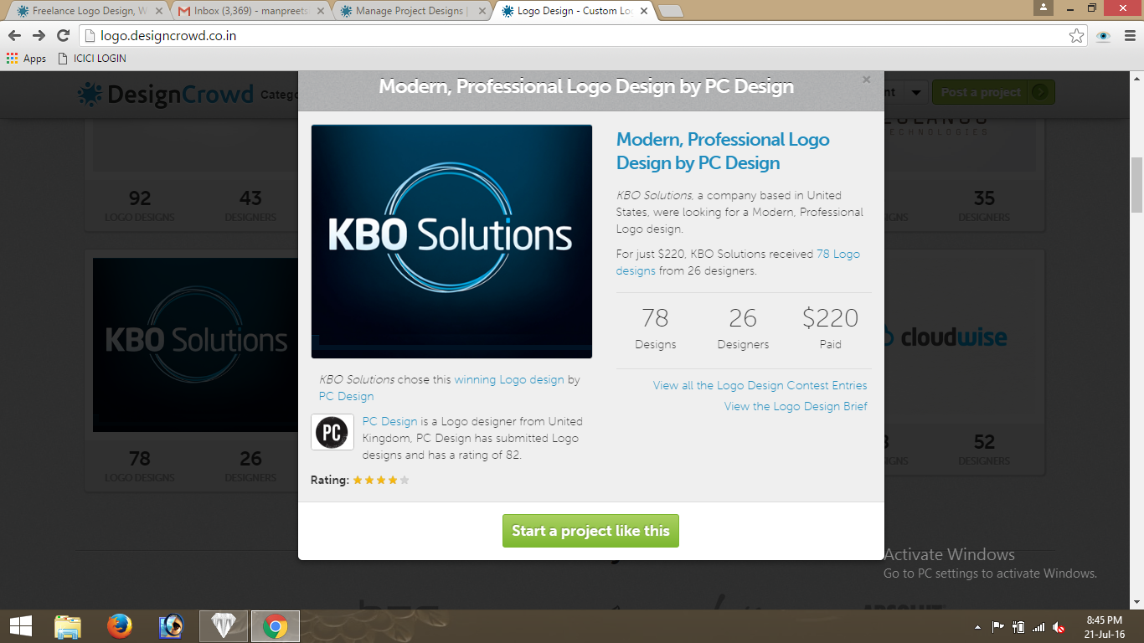Click the PC Design avatar icon
The height and width of the screenshot is (643, 1144).
(x=332, y=432)
